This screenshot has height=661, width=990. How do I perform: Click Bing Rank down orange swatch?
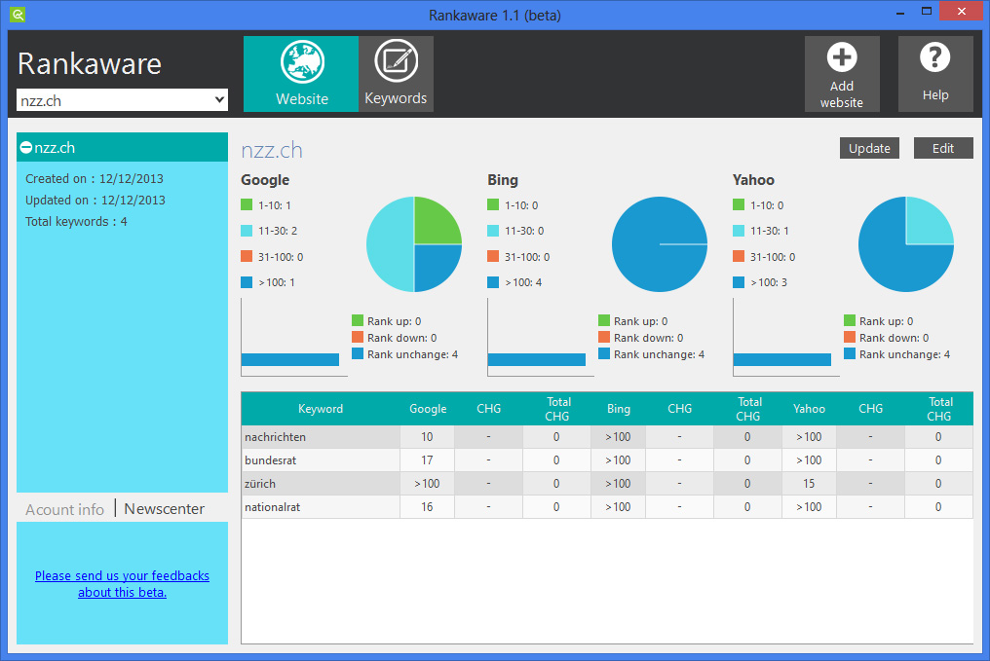603,337
